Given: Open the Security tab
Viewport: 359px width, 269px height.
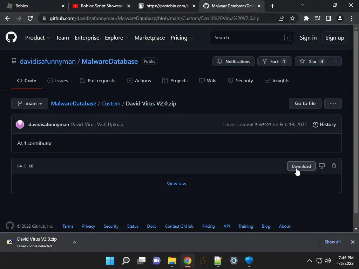Looking at the screenshot, I should (241, 81).
